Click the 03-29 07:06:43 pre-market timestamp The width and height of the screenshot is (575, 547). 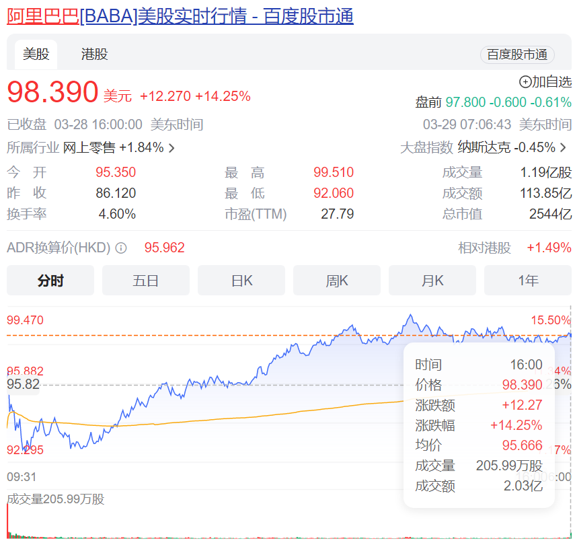click(467, 124)
